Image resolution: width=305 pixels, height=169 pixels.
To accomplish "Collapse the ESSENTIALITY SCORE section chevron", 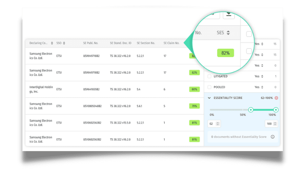I will click(x=209, y=98).
